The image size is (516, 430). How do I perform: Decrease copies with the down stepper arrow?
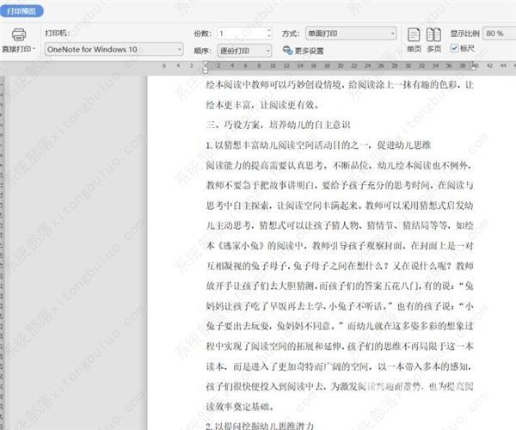(x=269, y=36)
